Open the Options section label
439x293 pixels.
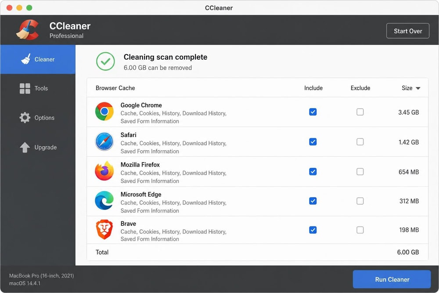(44, 118)
